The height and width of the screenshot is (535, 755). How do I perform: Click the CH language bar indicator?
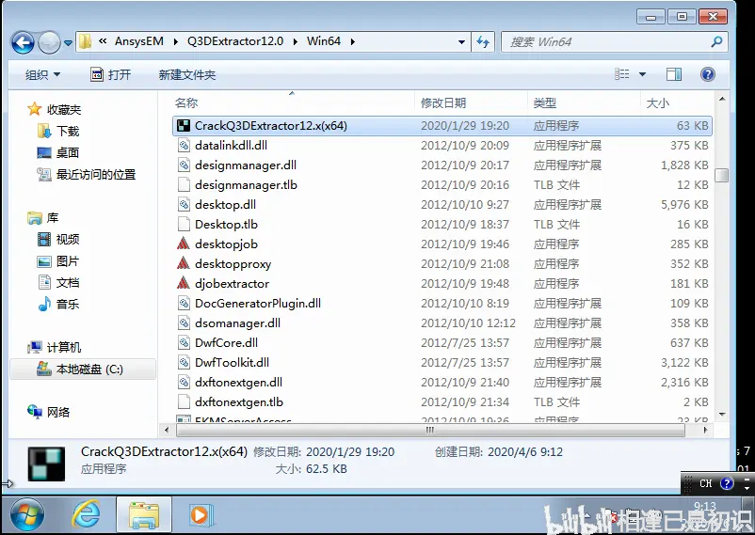click(x=706, y=483)
